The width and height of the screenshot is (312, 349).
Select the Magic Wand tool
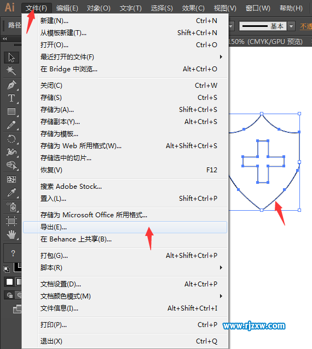(11, 71)
